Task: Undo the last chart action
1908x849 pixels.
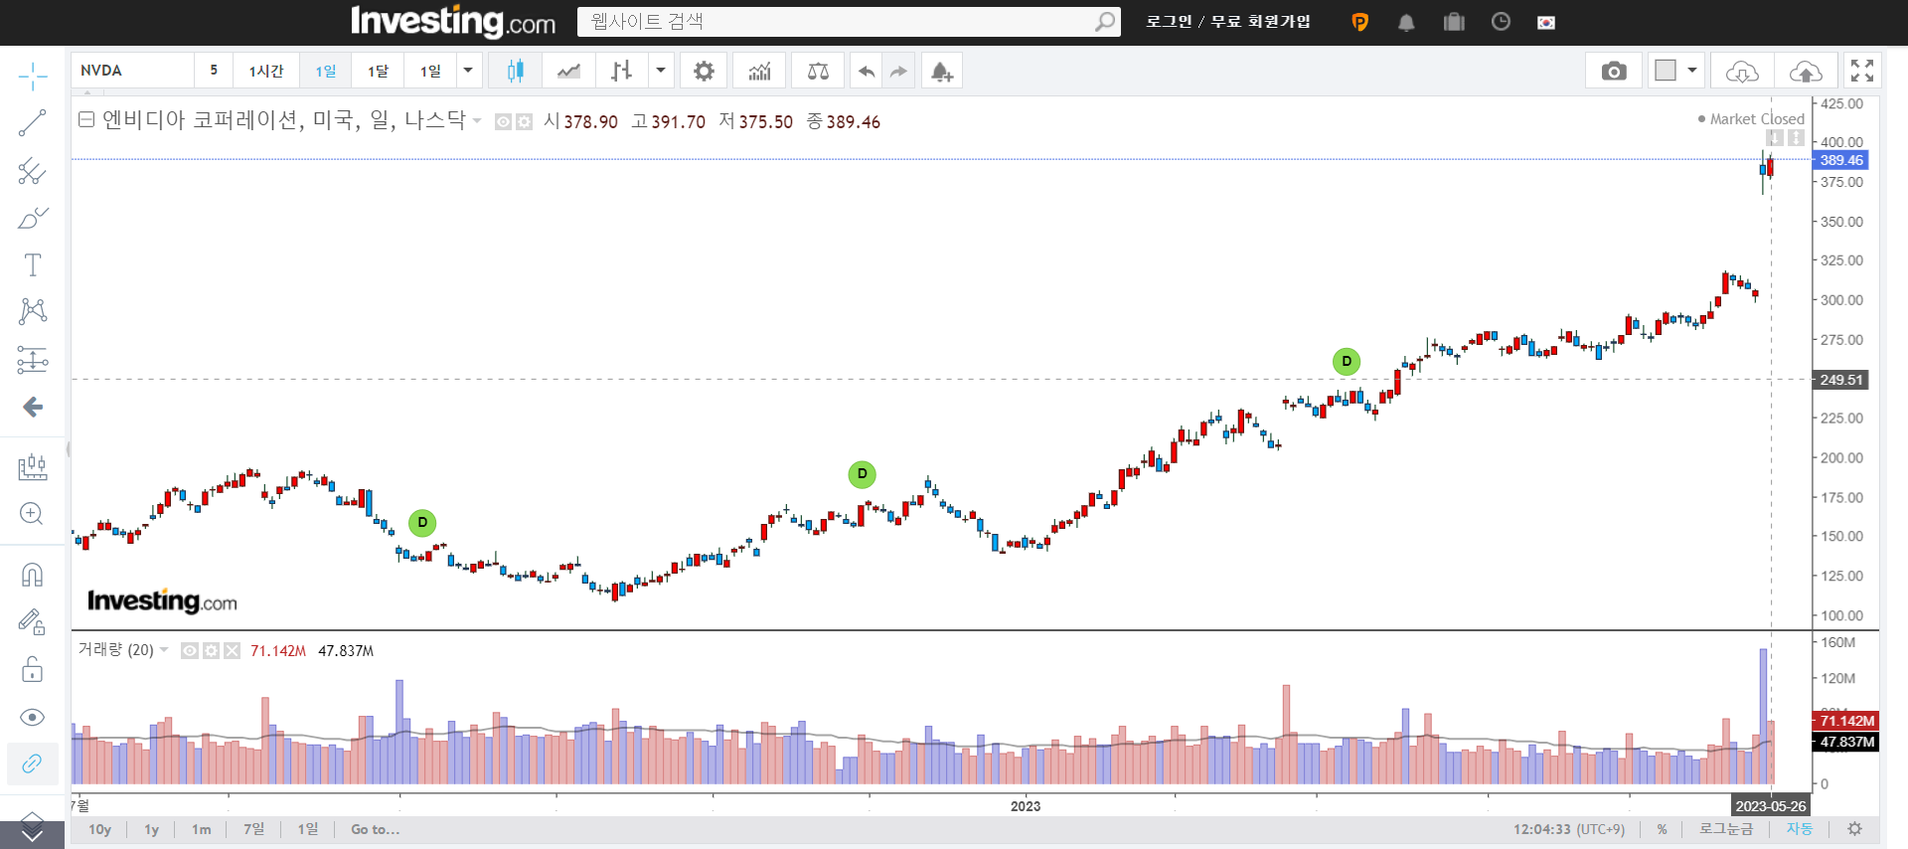Action: tap(867, 71)
